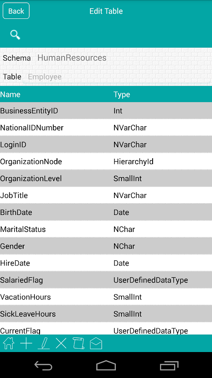Pick the JobTitle column row
The width and height of the screenshot is (212, 378).
click(x=106, y=195)
